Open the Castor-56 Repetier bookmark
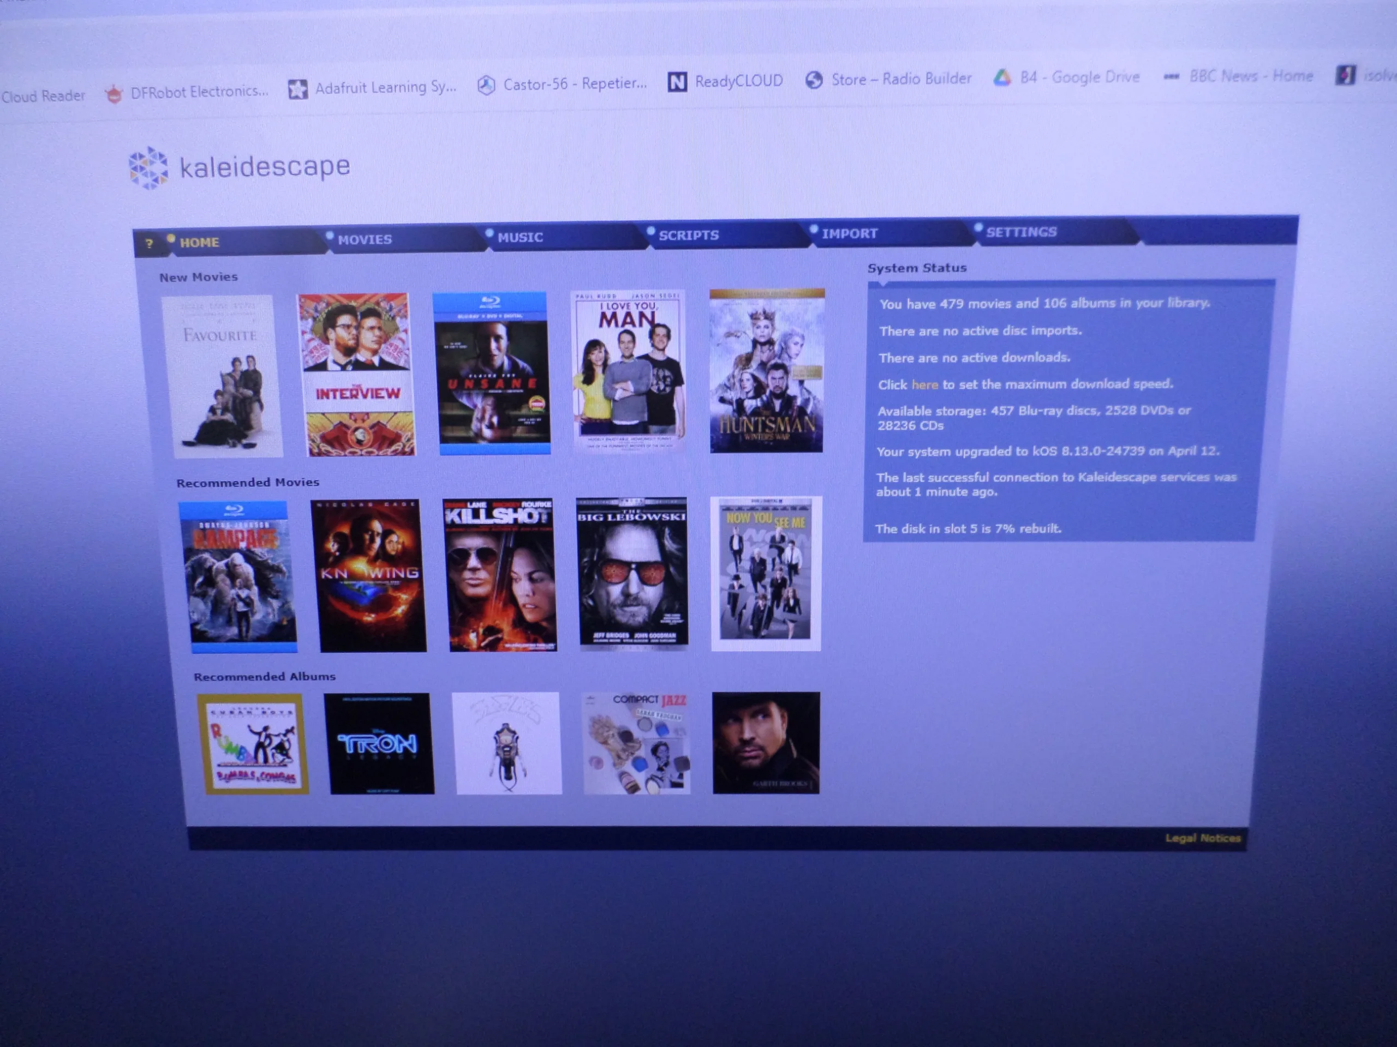 (562, 84)
